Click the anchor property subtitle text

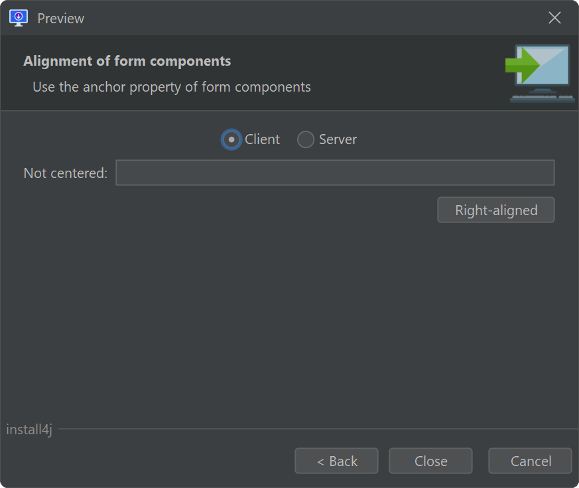click(172, 87)
